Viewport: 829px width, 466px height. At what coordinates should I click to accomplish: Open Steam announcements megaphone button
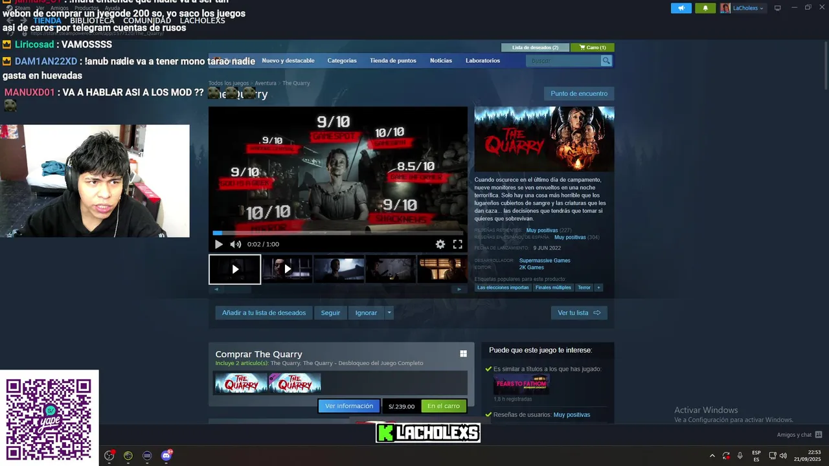click(x=681, y=8)
